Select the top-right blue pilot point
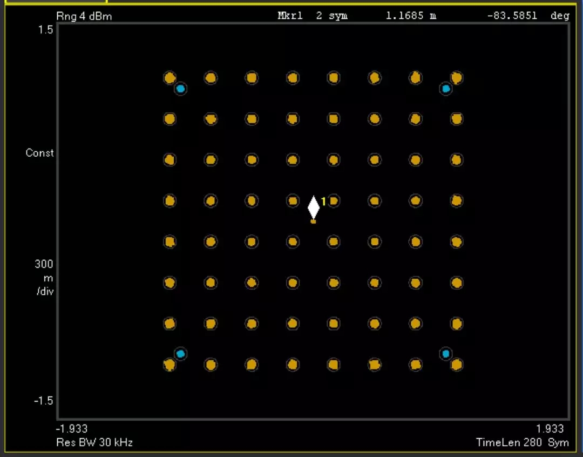The width and height of the screenshot is (583, 457). click(x=445, y=88)
